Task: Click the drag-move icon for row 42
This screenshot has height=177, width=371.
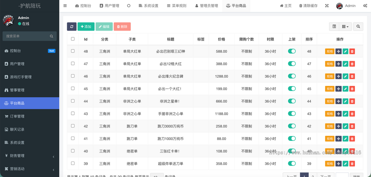Action: 339,126
